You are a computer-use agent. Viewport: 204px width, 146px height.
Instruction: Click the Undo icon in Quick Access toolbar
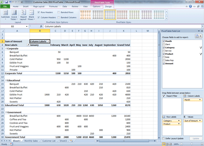(x=10, y=2)
